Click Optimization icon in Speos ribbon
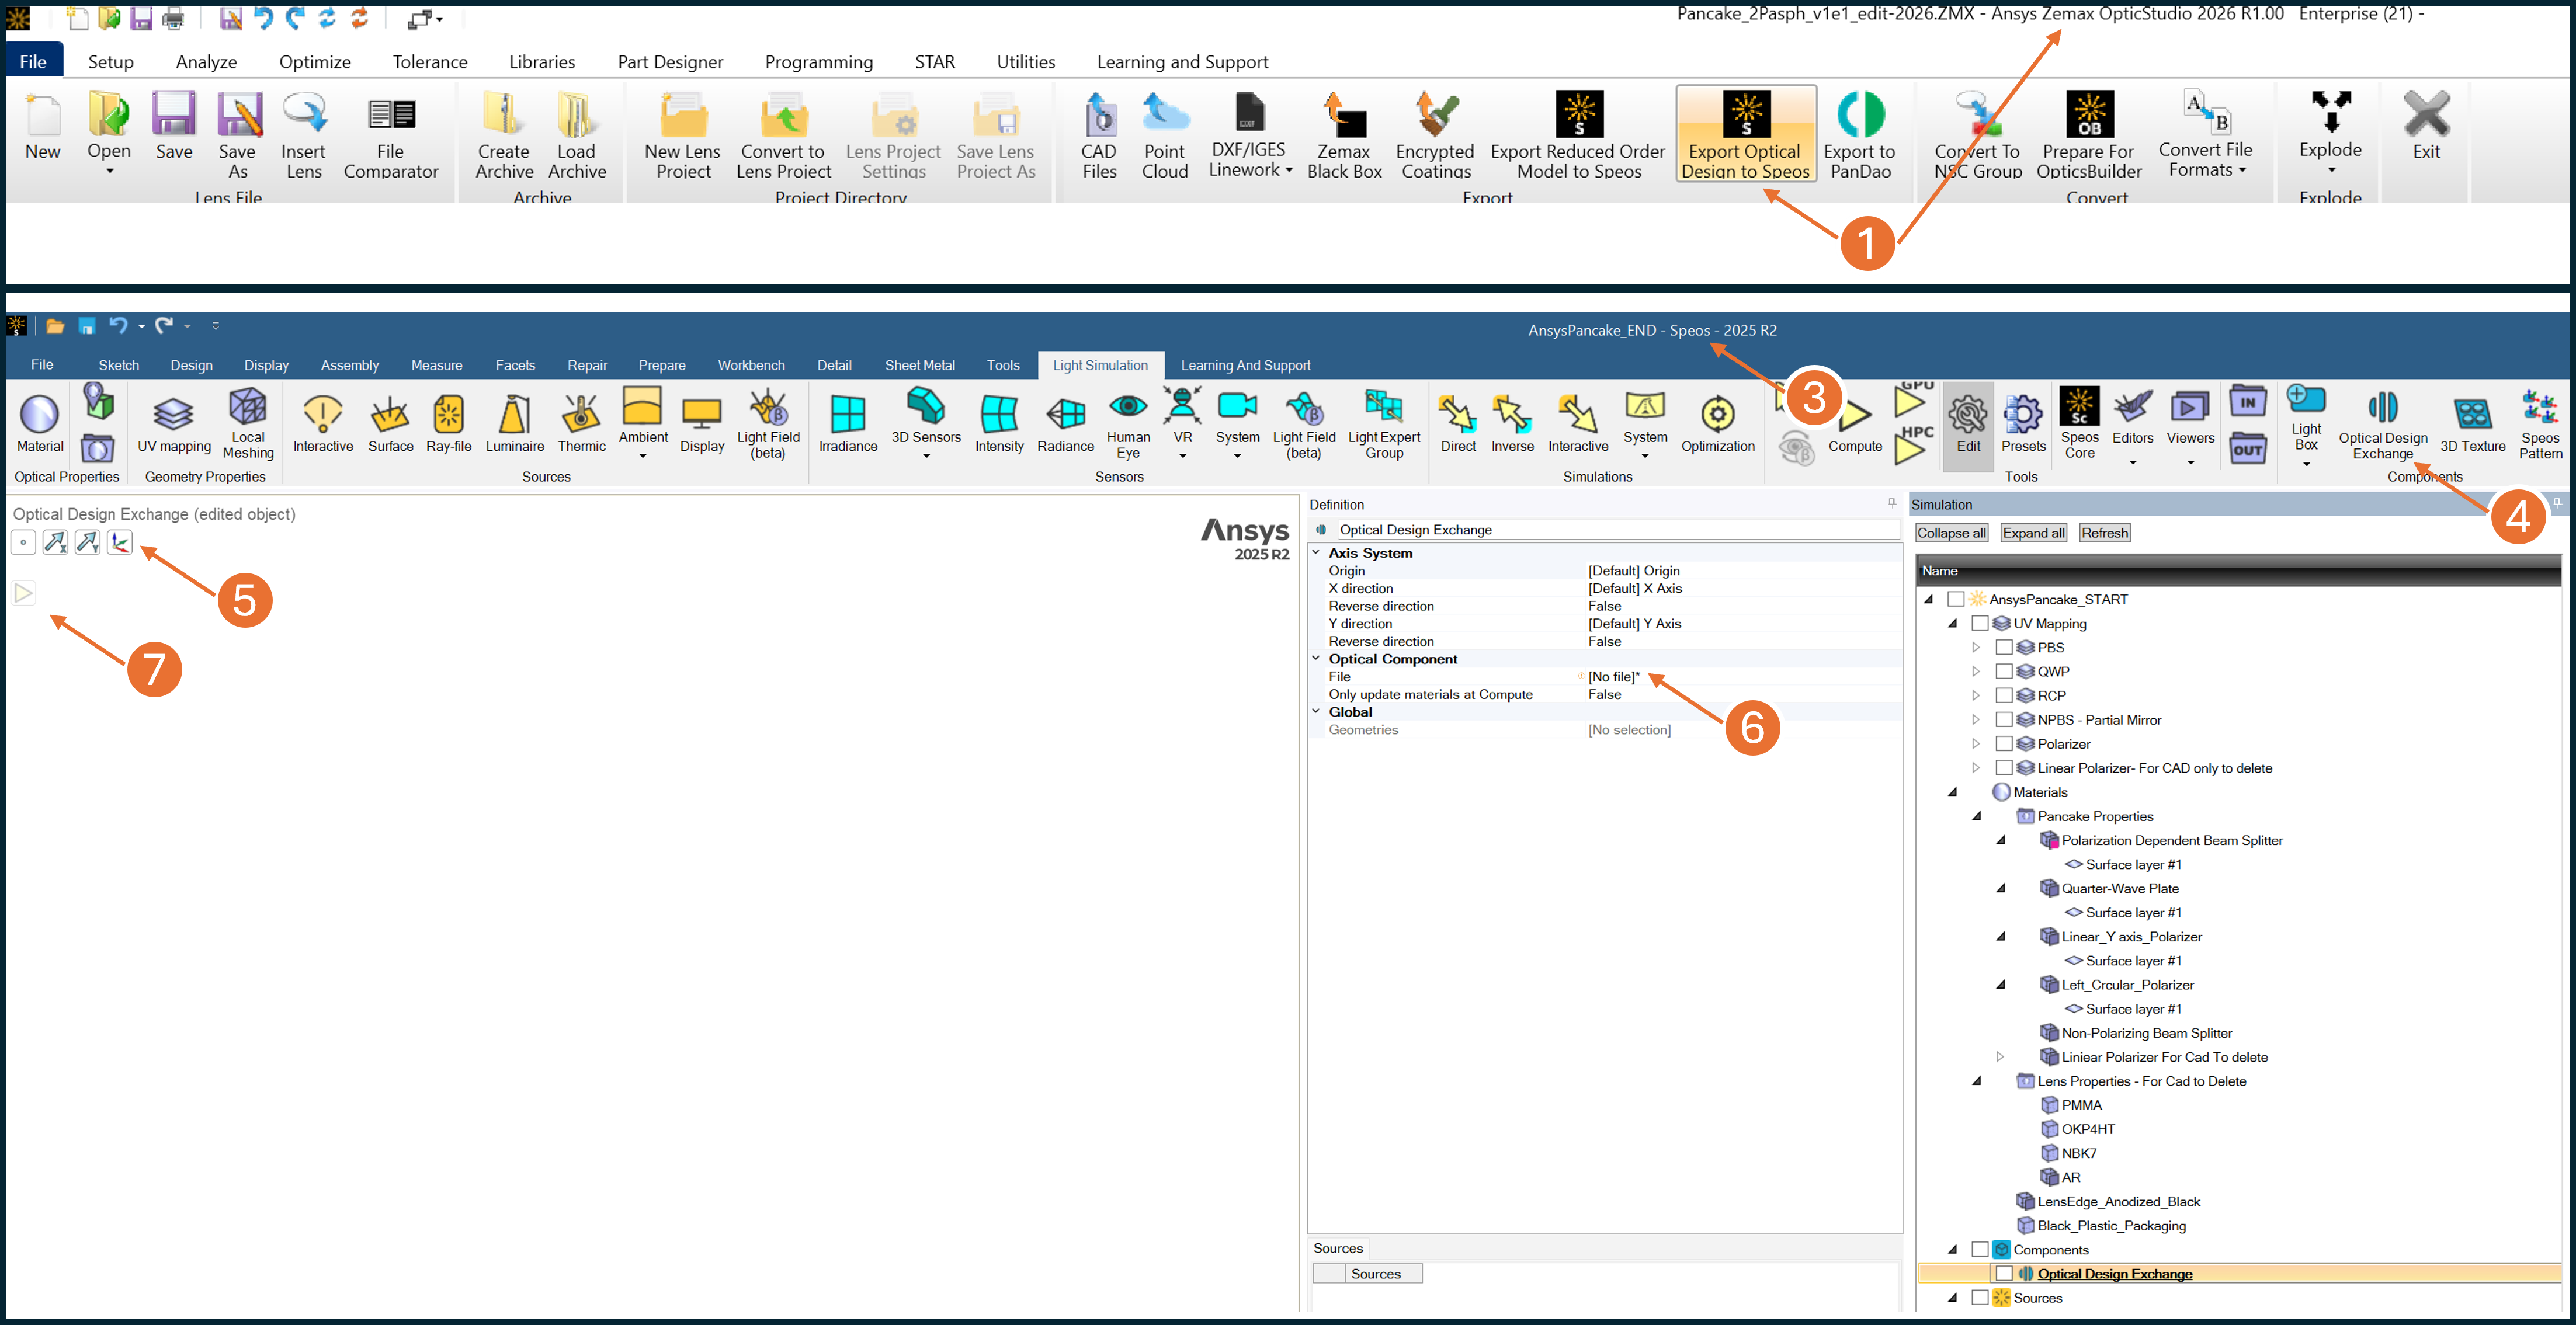The image size is (2576, 1325). tap(1718, 422)
